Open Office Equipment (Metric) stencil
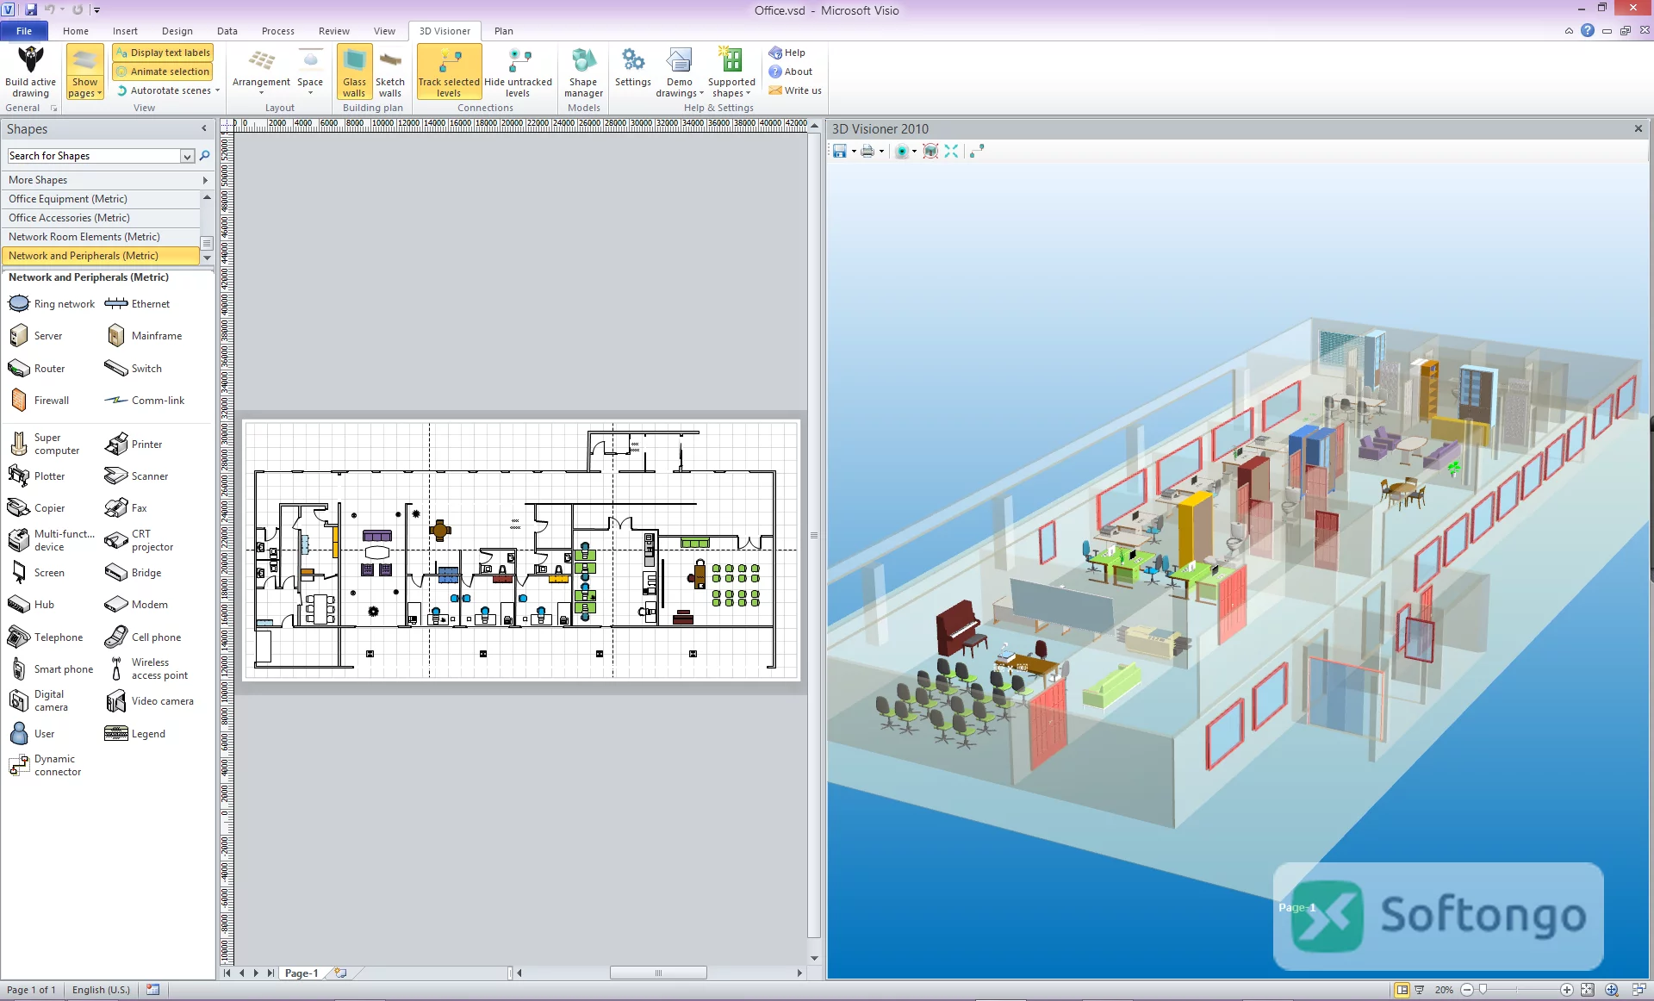 click(102, 199)
